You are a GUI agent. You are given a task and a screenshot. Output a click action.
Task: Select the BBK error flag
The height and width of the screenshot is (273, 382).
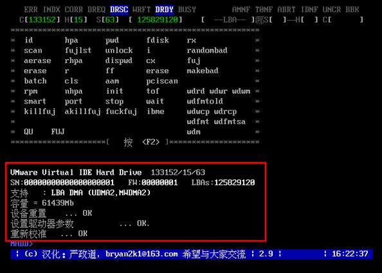click(x=352, y=10)
